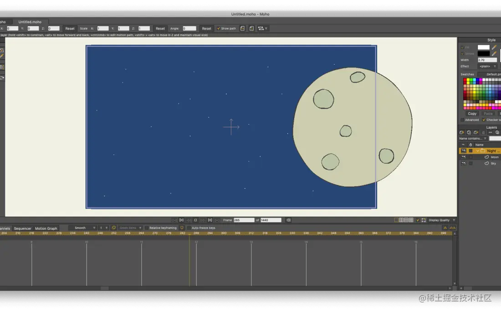Click the Paste button in Style panel

[x=488, y=114]
